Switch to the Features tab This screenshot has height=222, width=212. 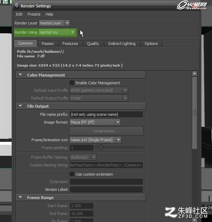70,44
